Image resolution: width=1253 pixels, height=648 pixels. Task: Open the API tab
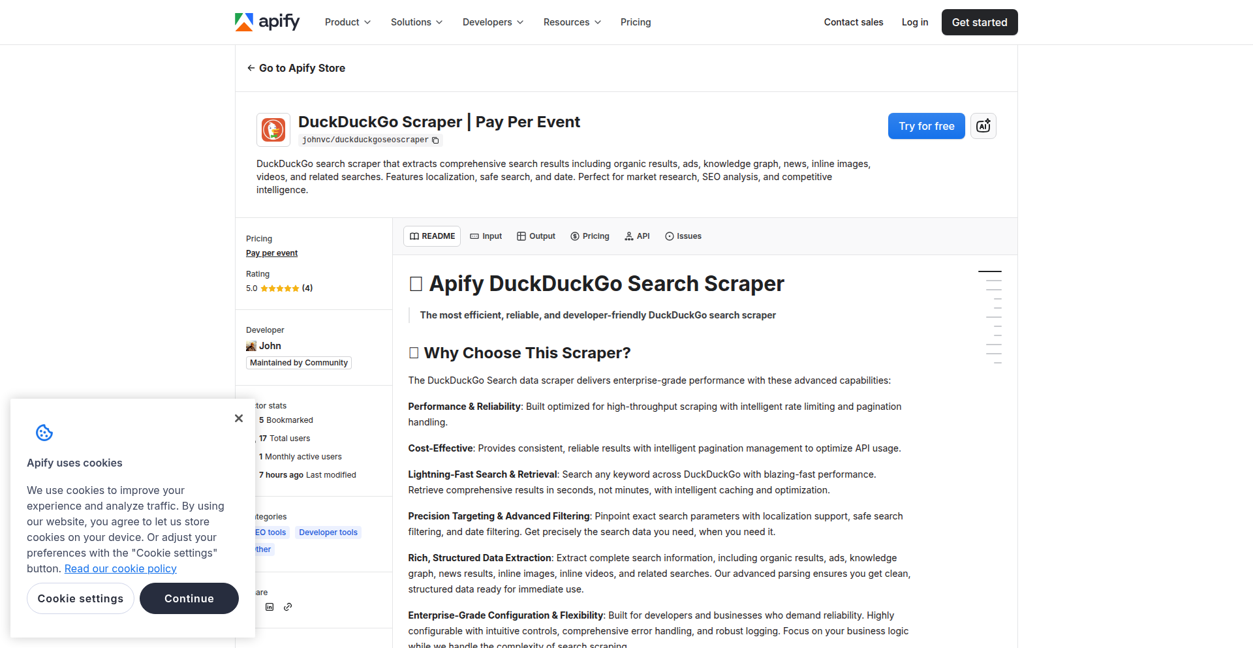[x=637, y=236]
